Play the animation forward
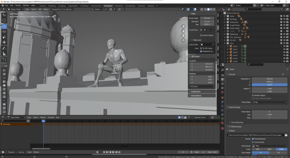Viewport: 290px width, 158px height. coord(113,152)
